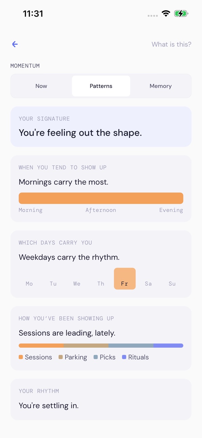Tap the purple Rituals bar segment
202x438 pixels.
click(x=168, y=346)
